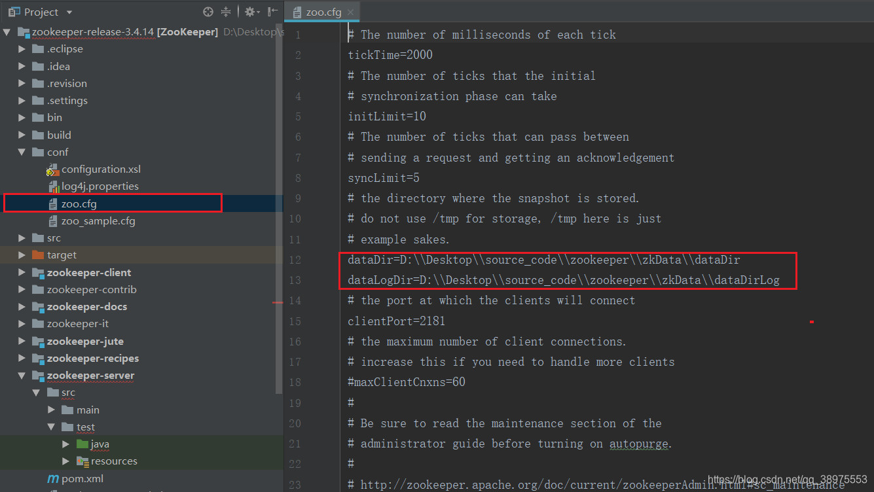Select the configuration.xsl file icon
The height and width of the screenshot is (492, 874).
tap(53, 169)
